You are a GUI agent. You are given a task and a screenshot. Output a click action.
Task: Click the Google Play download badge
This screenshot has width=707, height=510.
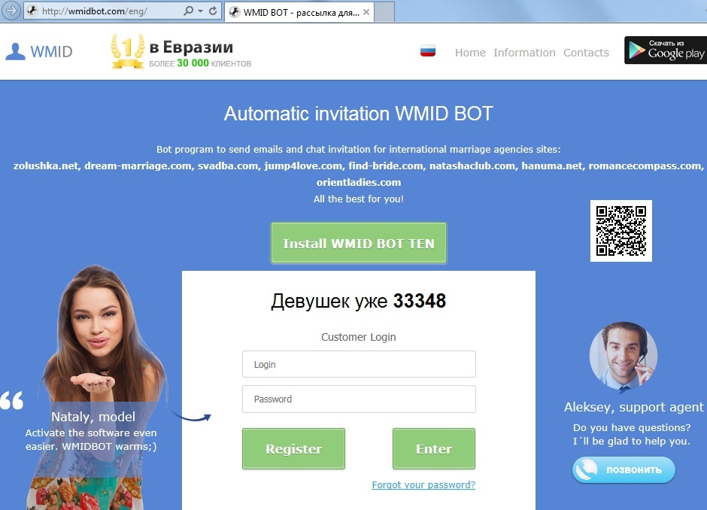point(666,50)
